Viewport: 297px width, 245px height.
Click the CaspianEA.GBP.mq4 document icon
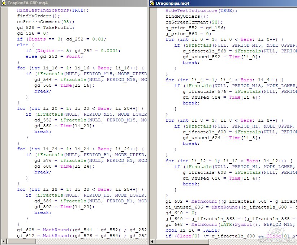point(4,3)
